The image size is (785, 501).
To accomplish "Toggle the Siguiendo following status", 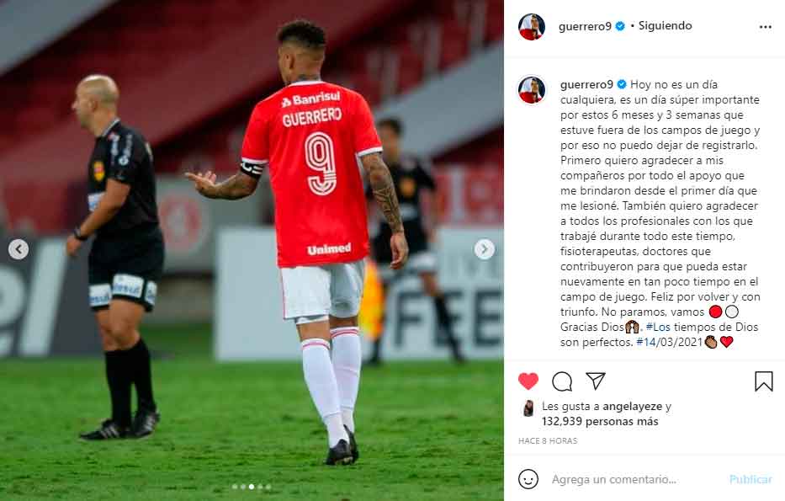I will [x=665, y=25].
